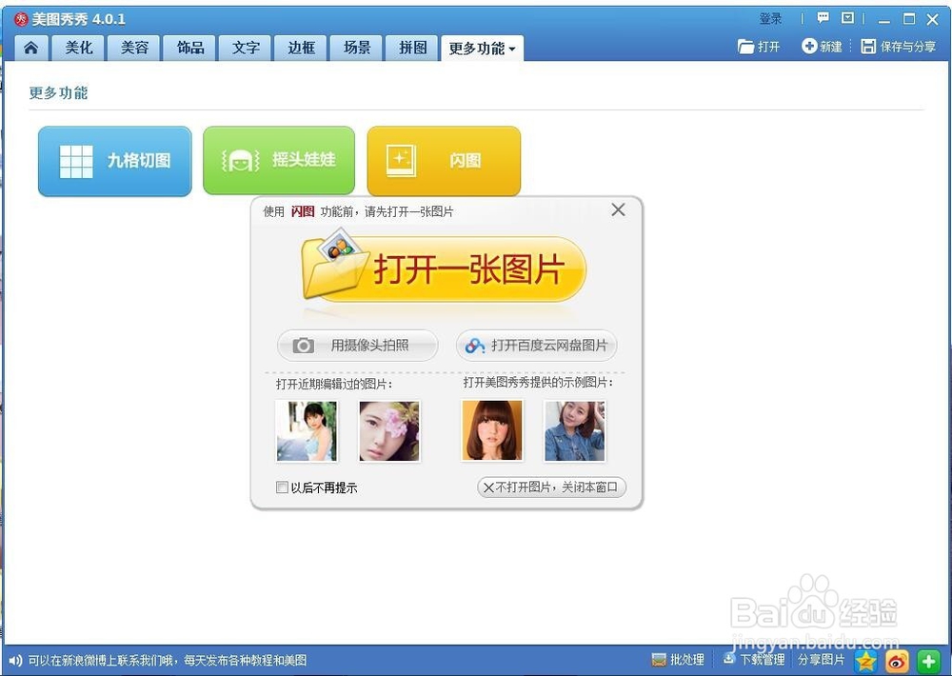Open the title bar menu box icon
The image size is (952, 676).
[847, 18]
